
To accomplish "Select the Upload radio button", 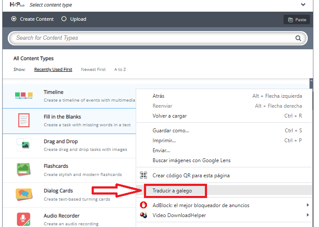I will pyautogui.click(x=64, y=19).
